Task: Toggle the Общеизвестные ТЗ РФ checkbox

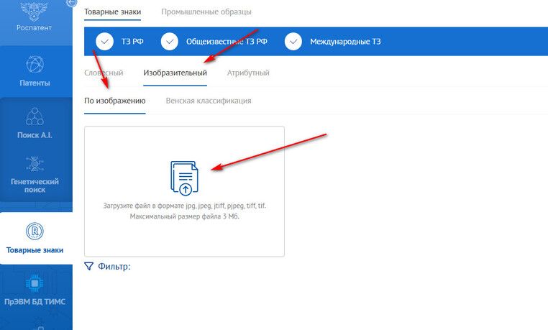Action: coord(170,42)
